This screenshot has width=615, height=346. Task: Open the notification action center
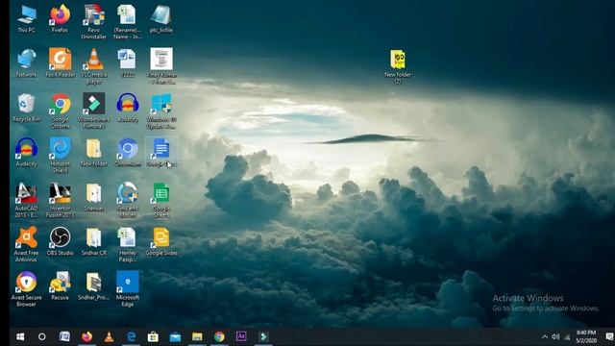pos(608,336)
